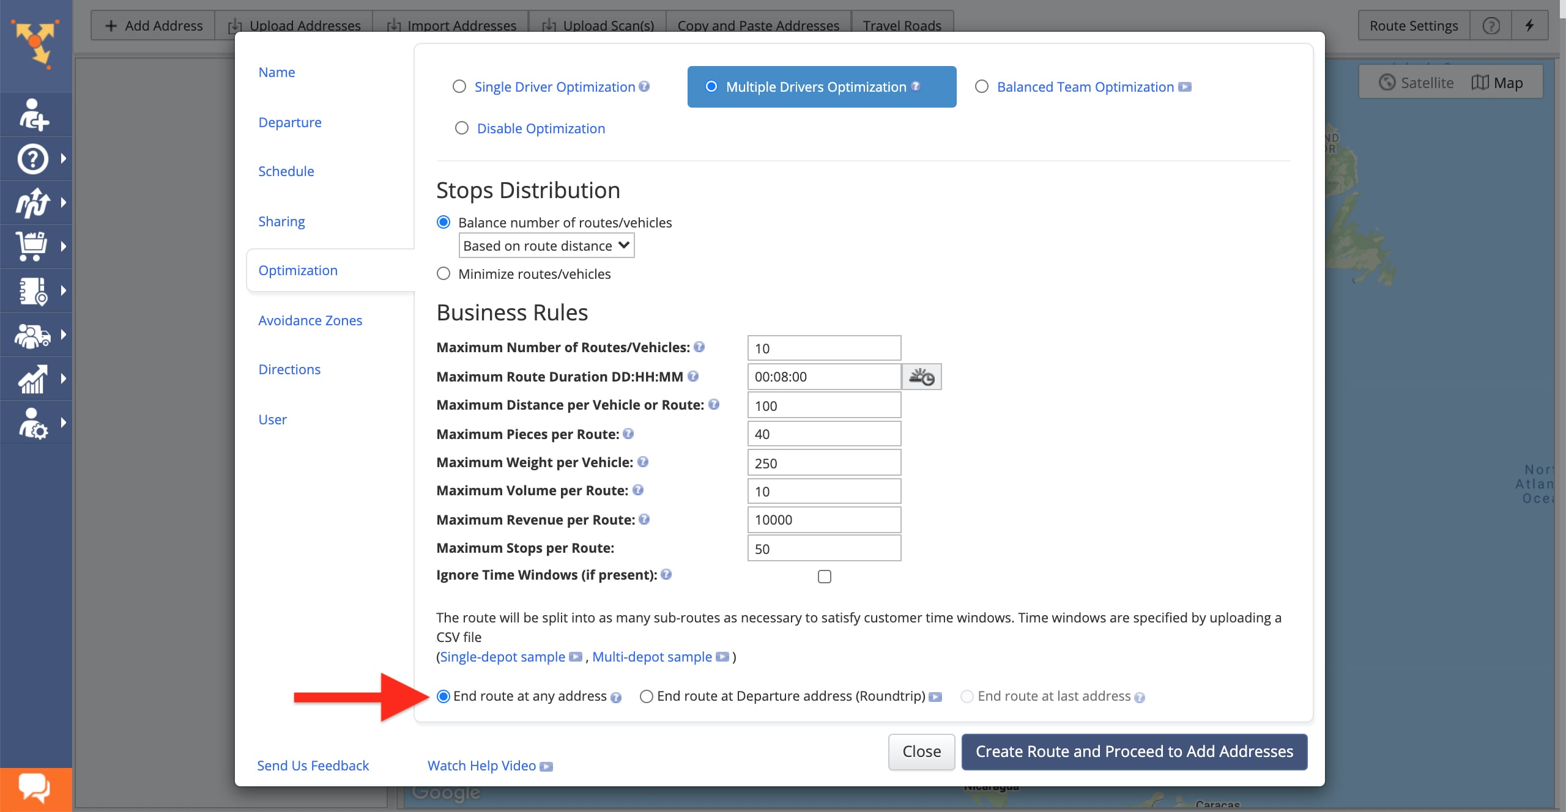This screenshot has width=1566, height=812.
Task: Open the Departure settings tab
Action: tap(289, 122)
